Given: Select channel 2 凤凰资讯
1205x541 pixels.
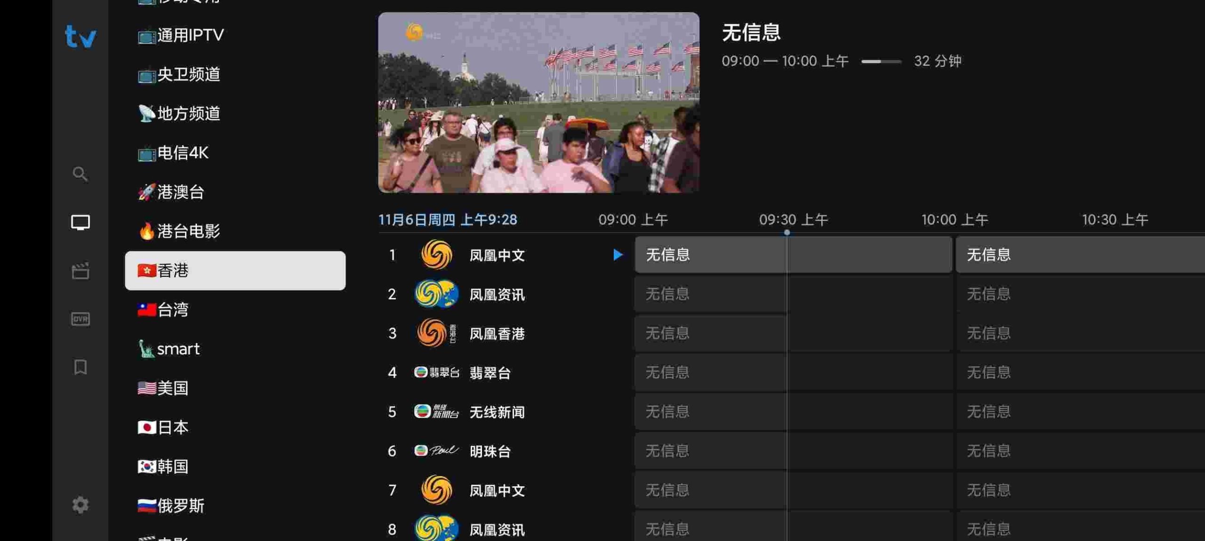Looking at the screenshot, I should click(x=497, y=295).
